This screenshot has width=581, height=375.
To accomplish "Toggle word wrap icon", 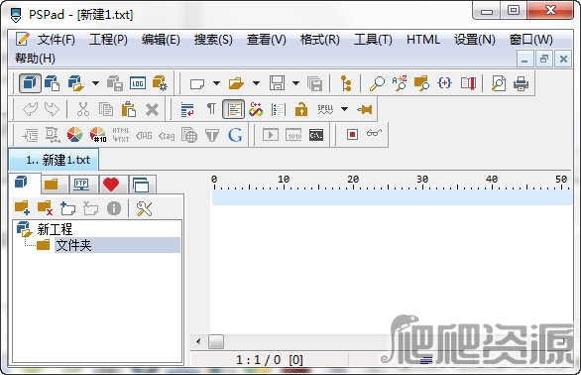I will coord(187,109).
